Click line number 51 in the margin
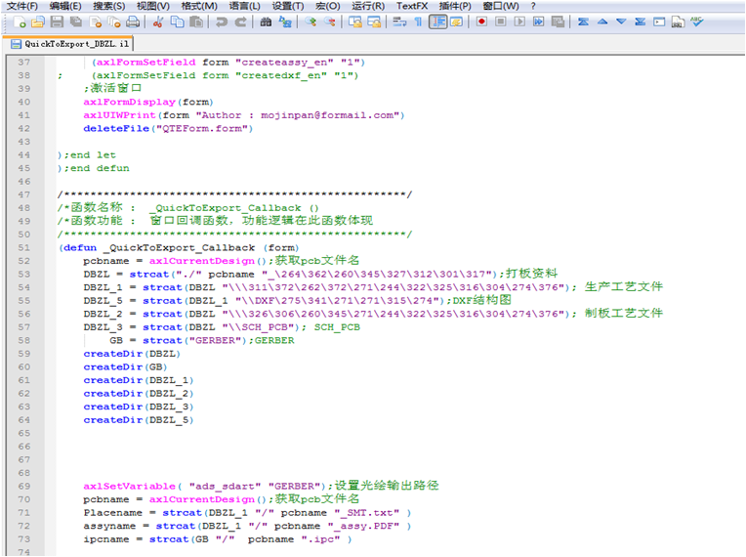Viewport: 746px width, 557px height. pos(23,248)
